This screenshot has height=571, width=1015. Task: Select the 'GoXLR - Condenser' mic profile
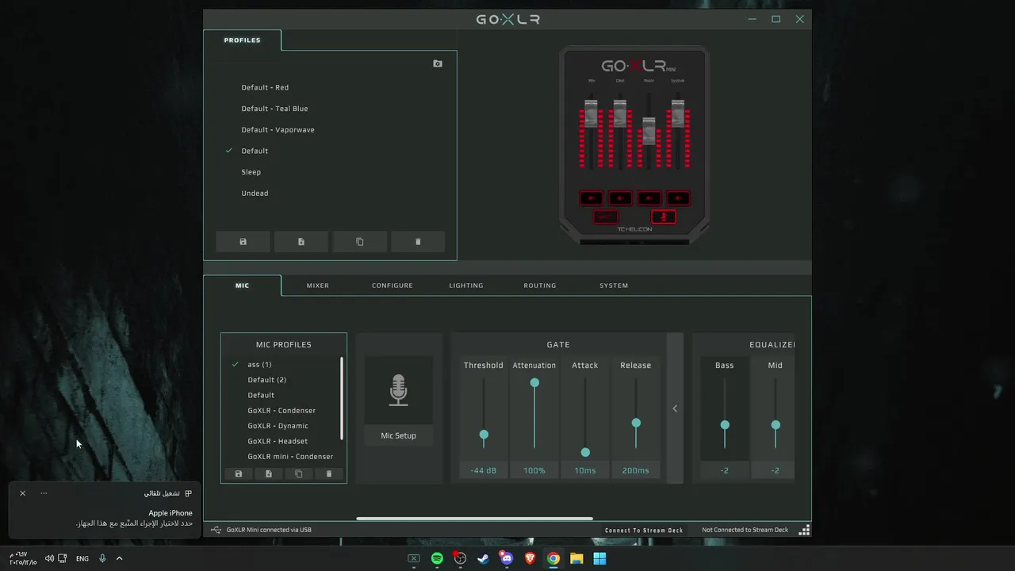282,411
